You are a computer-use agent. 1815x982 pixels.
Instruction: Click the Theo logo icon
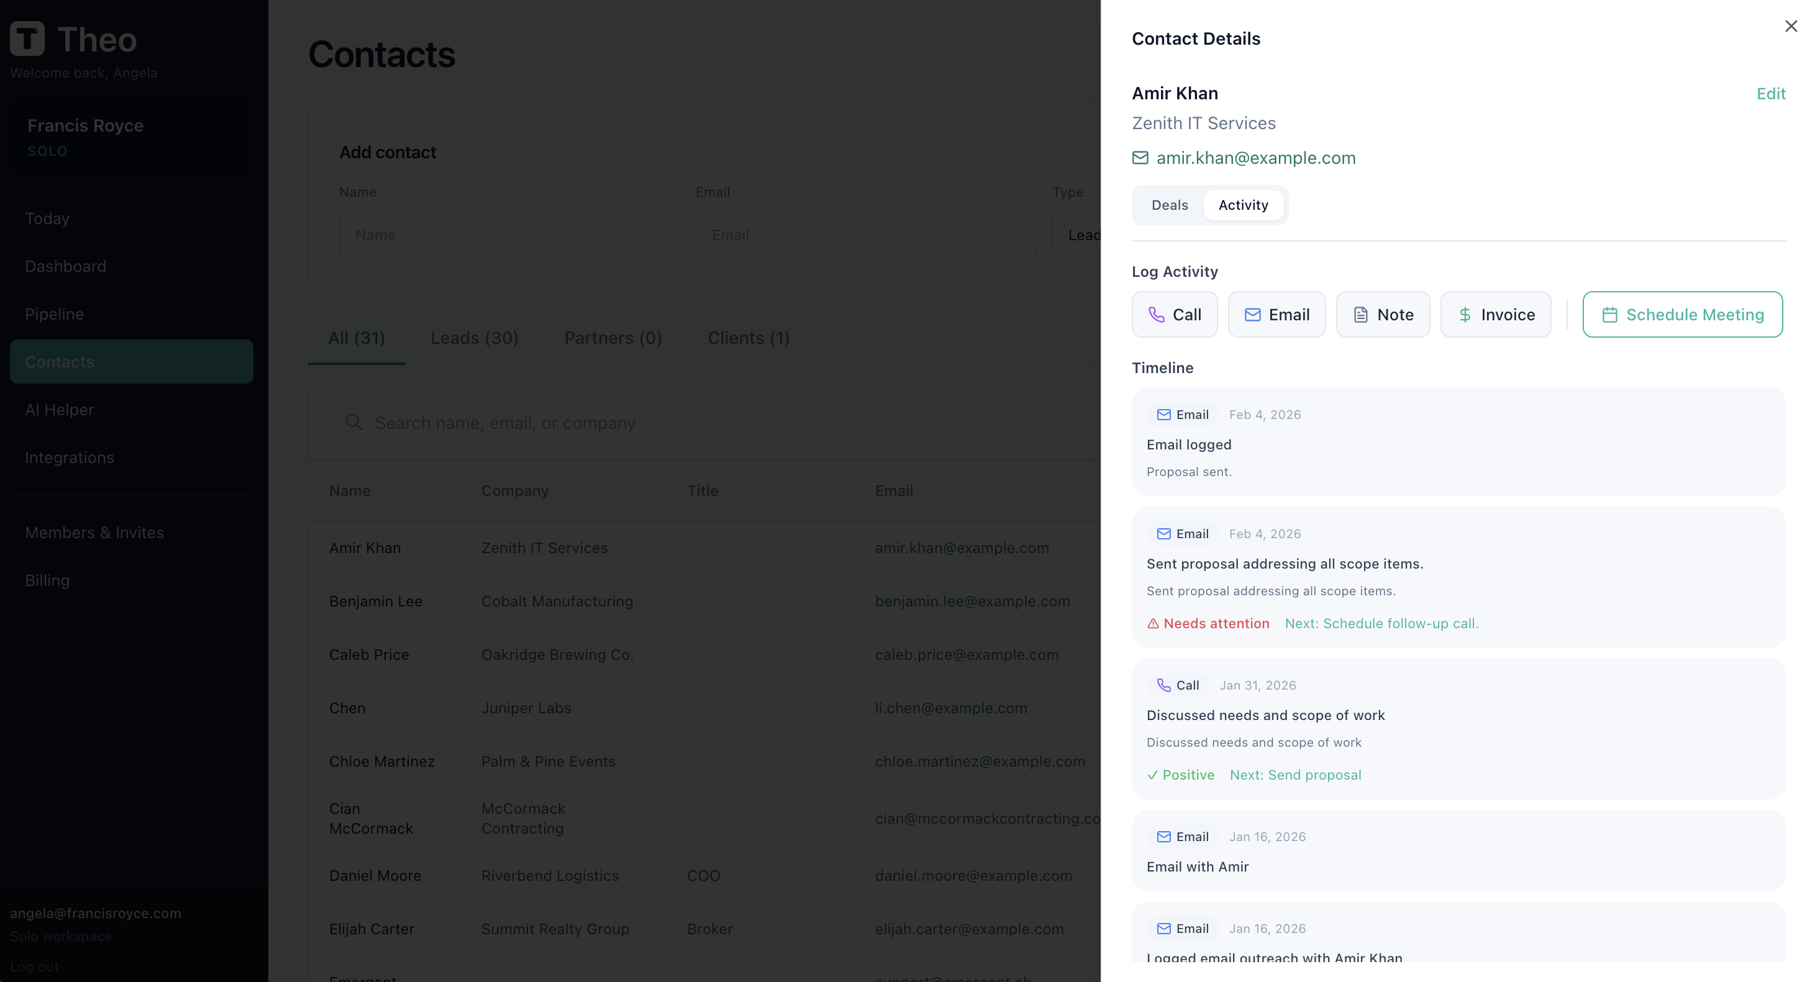(27, 38)
